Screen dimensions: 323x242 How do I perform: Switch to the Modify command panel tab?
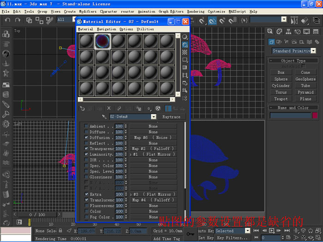pyautogui.click(x=279, y=31)
